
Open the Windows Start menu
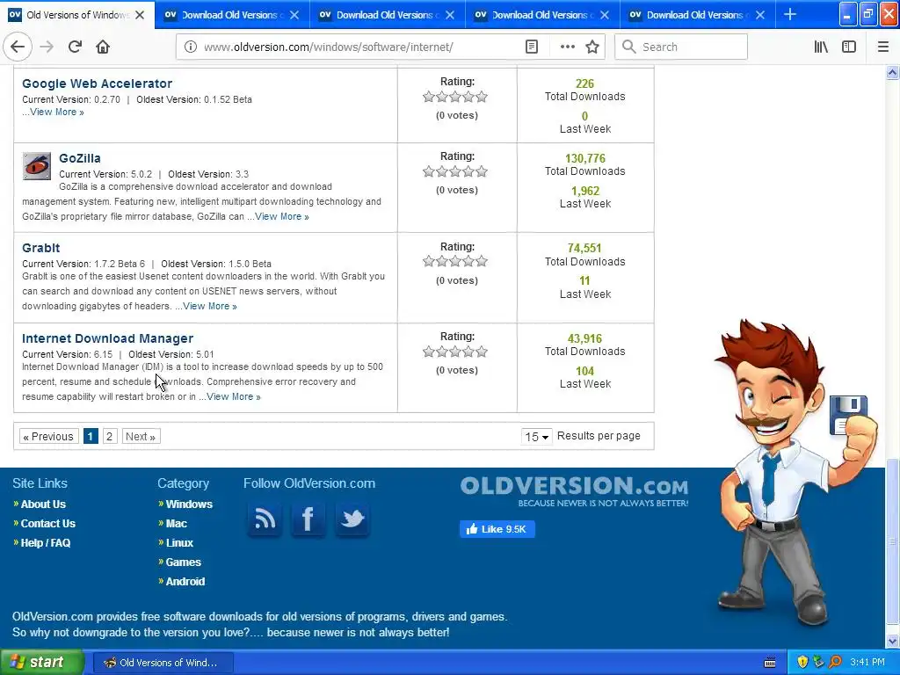tap(42, 662)
